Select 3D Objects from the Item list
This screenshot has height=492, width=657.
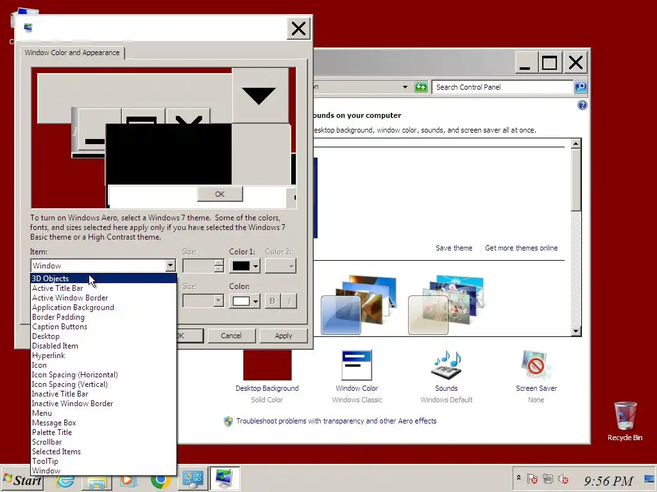pyautogui.click(x=103, y=279)
